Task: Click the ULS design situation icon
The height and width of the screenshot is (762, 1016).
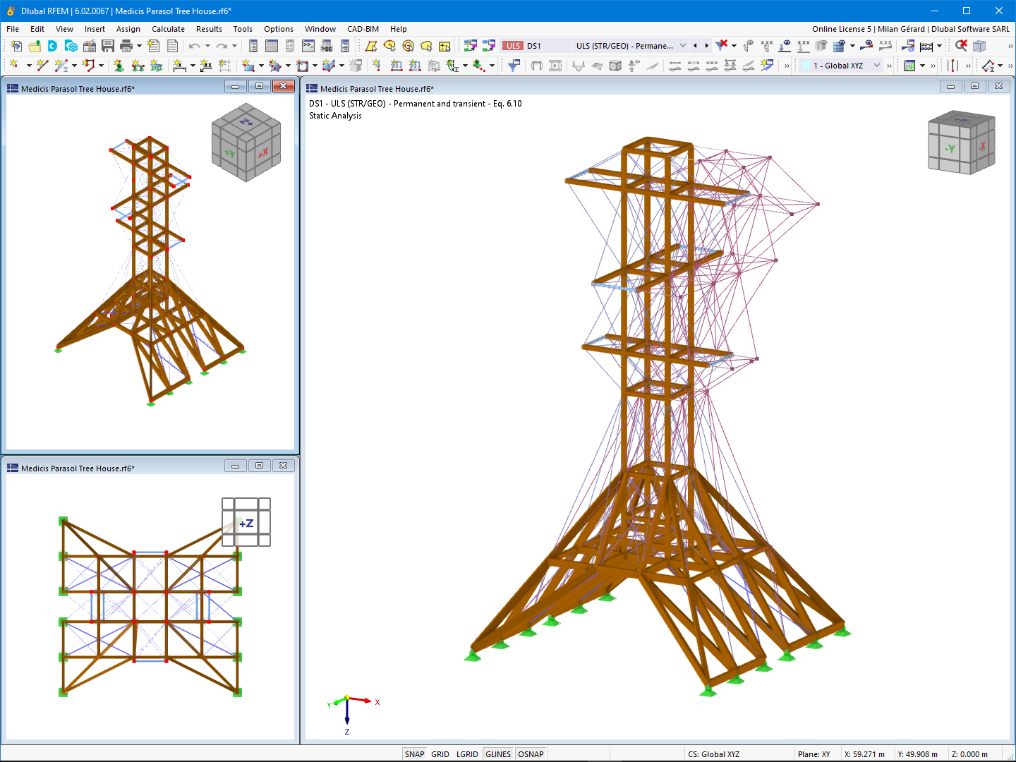Action: (512, 45)
